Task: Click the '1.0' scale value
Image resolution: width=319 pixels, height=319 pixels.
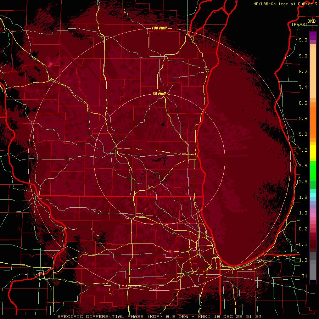Action: tap(303, 213)
